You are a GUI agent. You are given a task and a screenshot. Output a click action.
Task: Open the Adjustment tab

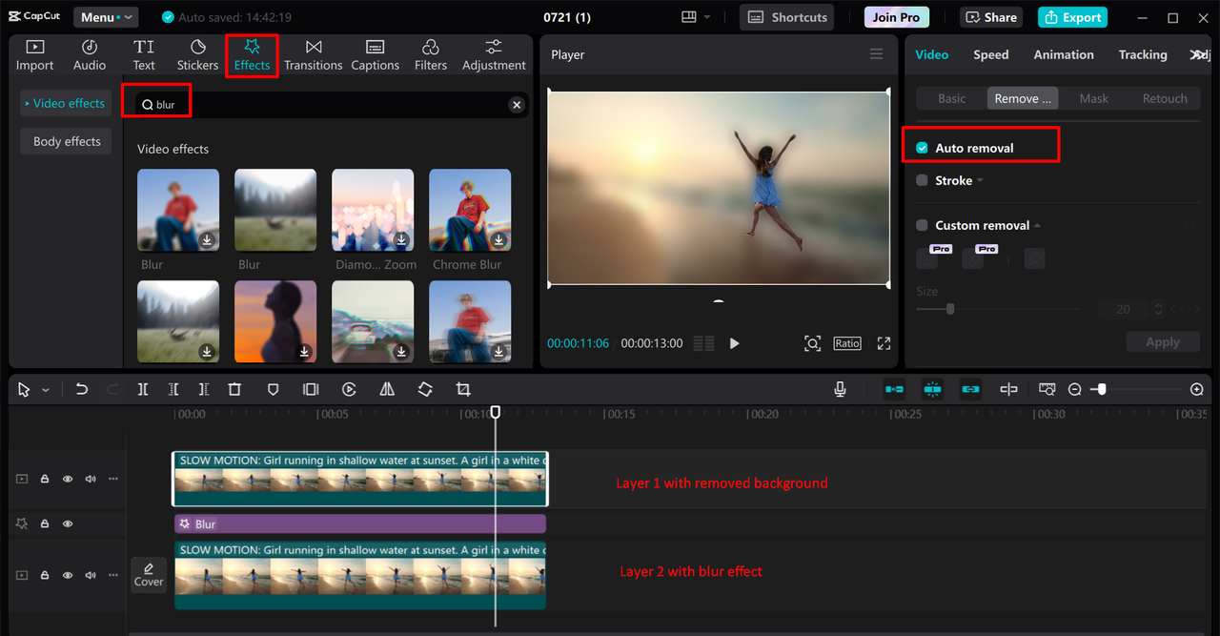pos(494,55)
